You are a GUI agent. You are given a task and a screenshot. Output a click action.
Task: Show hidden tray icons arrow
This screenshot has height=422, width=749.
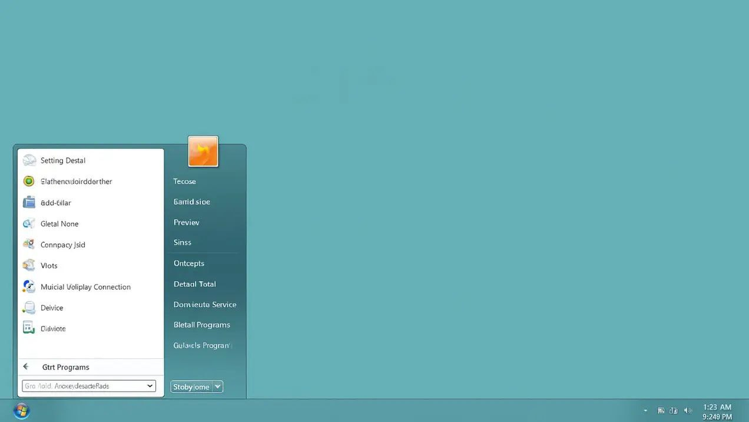tap(645, 411)
